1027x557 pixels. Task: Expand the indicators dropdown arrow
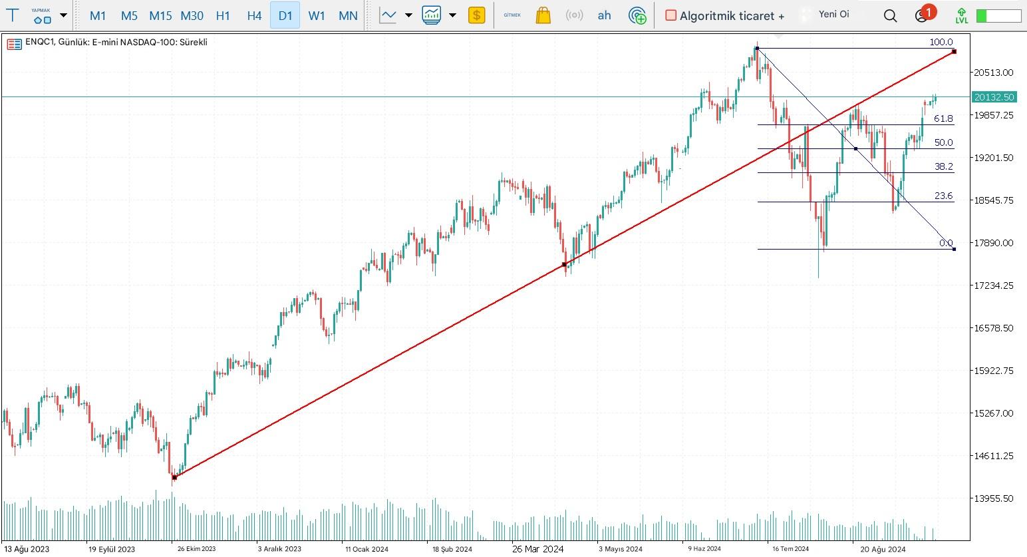coord(453,15)
